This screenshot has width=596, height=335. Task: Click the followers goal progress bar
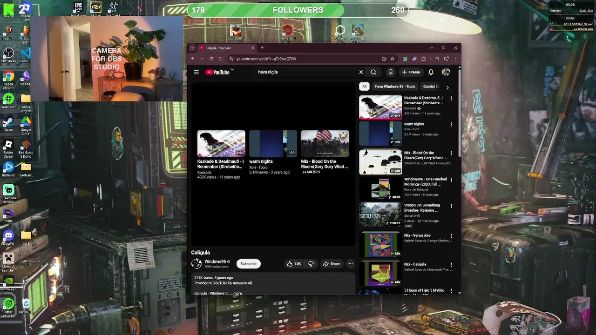coord(298,10)
